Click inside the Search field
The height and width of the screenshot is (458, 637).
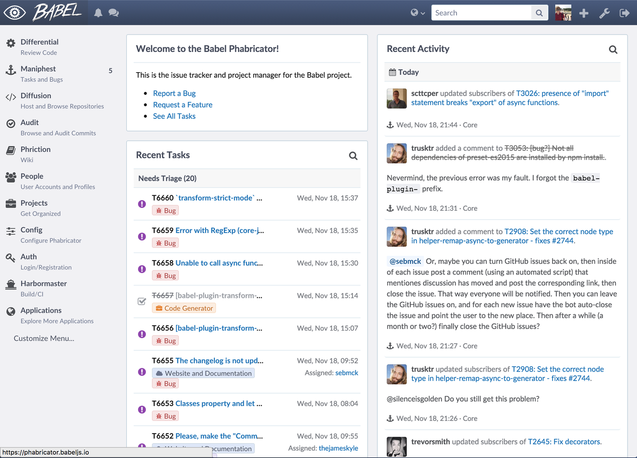(x=481, y=13)
